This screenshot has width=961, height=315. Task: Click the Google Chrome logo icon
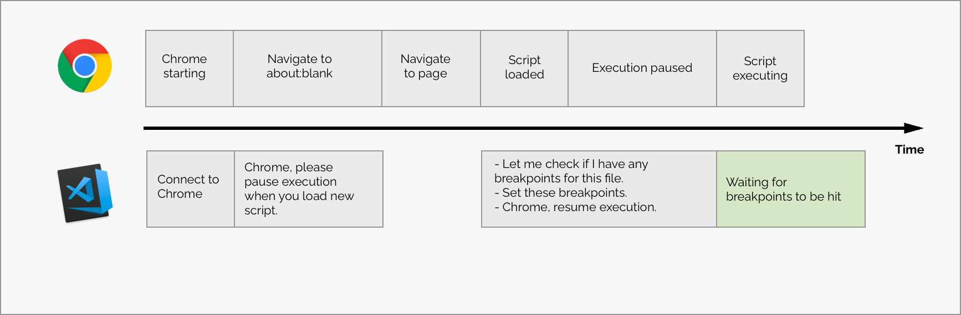[85, 66]
